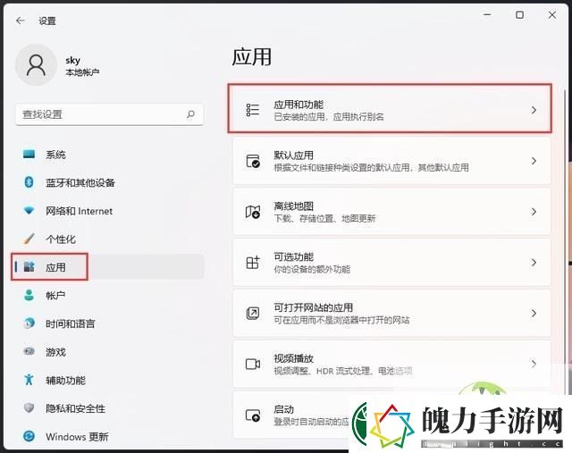Open the 默认应用 title
This screenshot has height=453, width=572.
(294, 155)
